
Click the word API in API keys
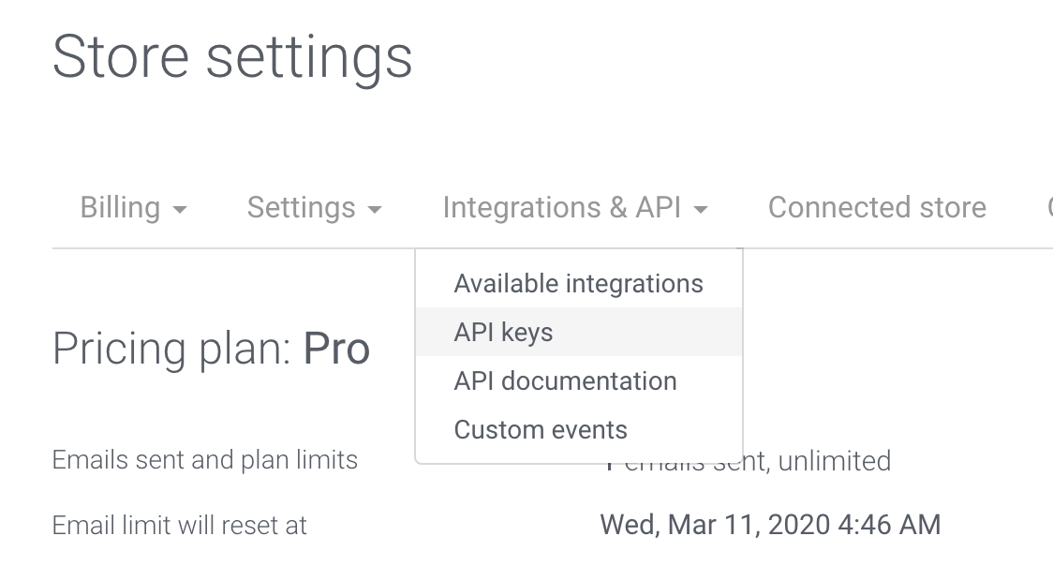473,332
